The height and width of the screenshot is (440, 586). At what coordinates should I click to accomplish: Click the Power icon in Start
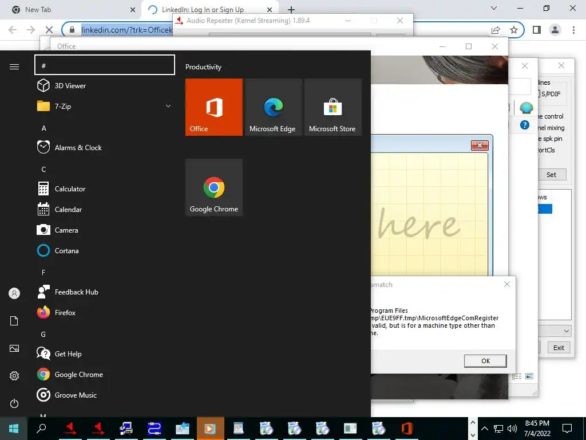click(14, 403)
